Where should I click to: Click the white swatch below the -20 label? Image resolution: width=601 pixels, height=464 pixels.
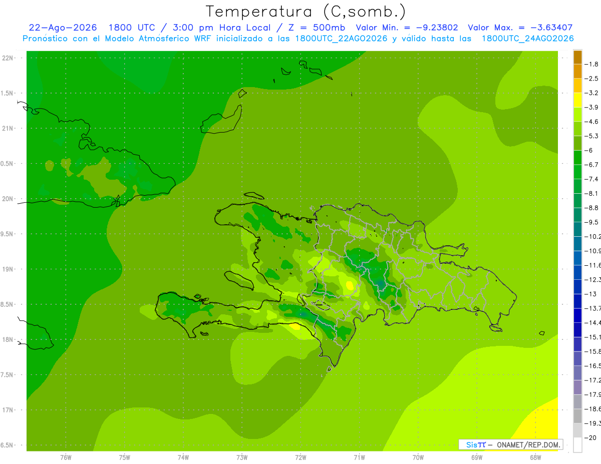pos(577,444)
